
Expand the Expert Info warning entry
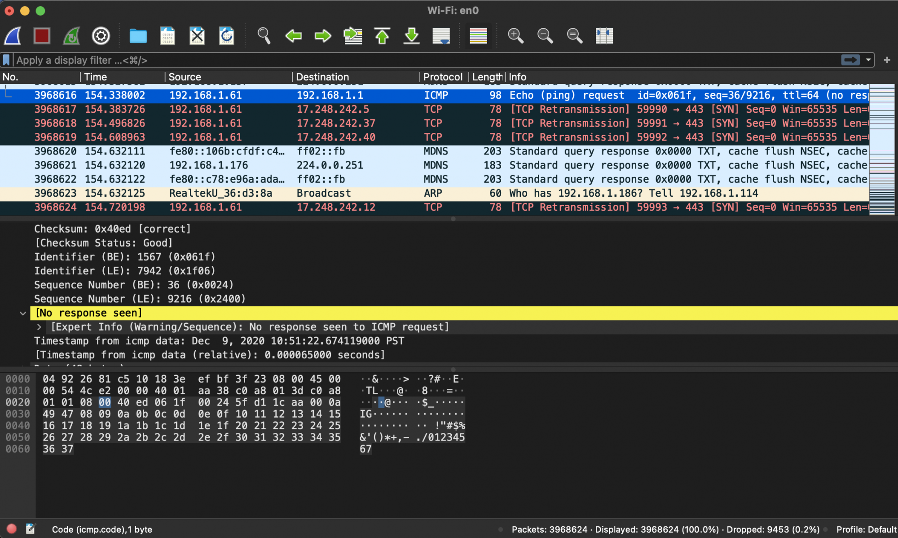(x=39, y=327)
